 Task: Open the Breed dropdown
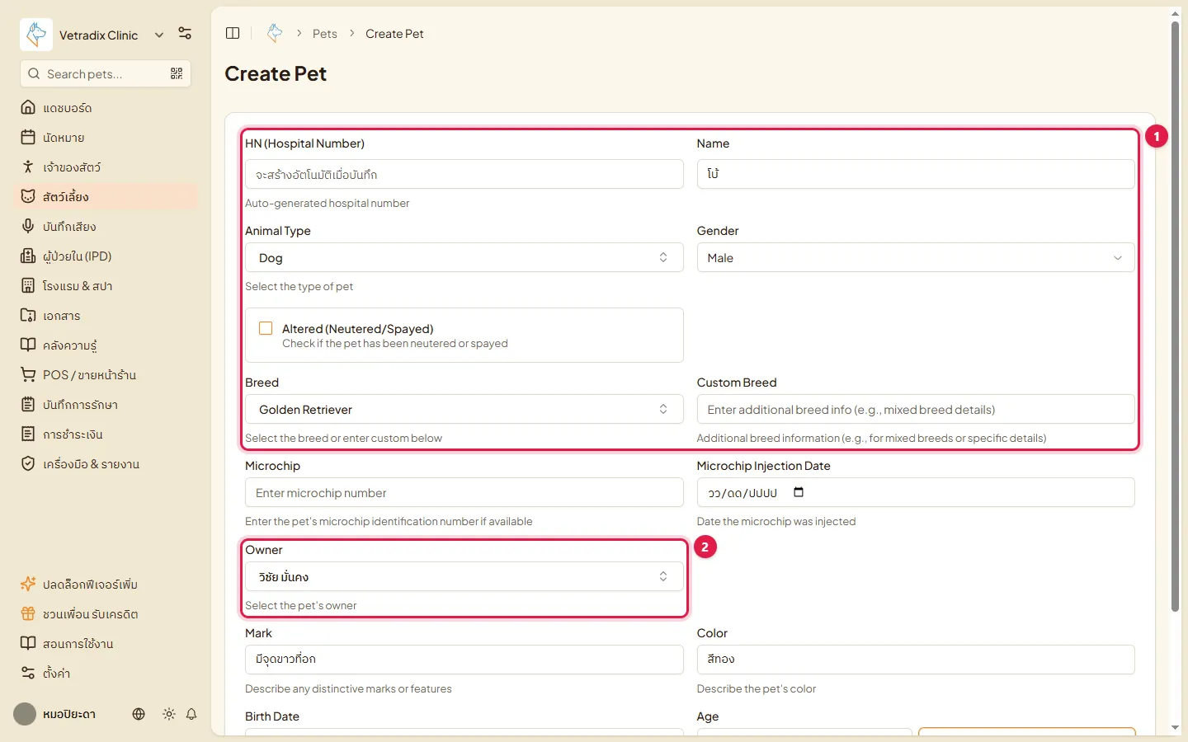(464, 409)
